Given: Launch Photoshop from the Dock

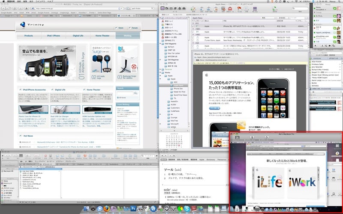Looking at the screenshot, I should (x=133, y=209).
